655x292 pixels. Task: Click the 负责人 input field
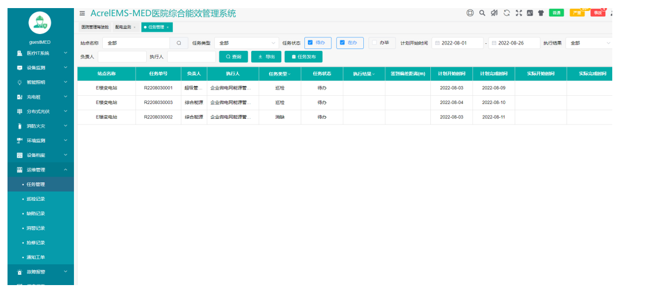pyautogui.click(x=122, y=57)
